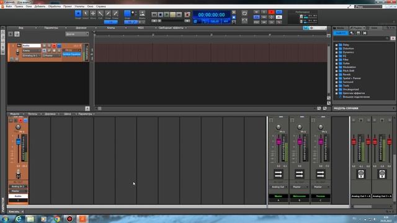Select the Reverb folder in browser
Screen dimensions: 397x223
347,74
